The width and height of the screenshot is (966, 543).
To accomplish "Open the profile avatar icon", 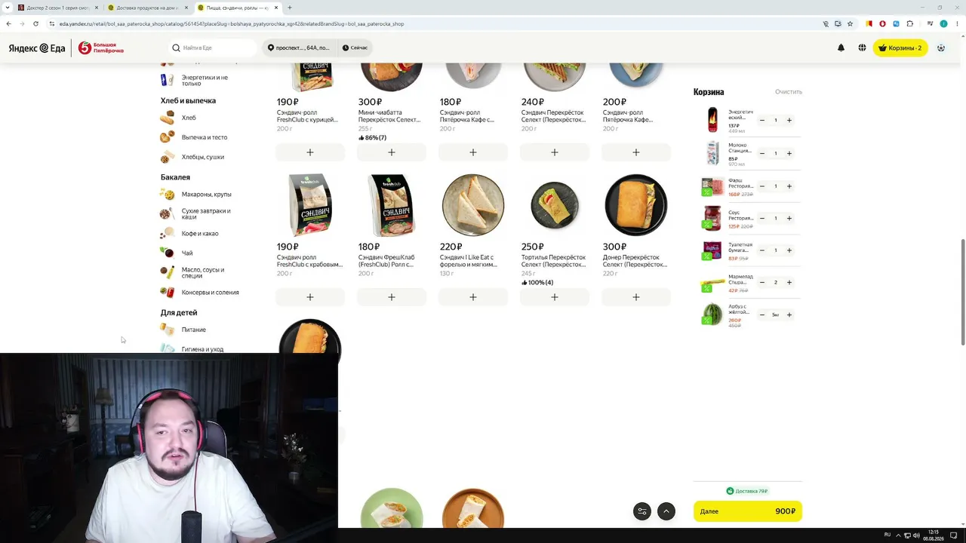I will click(x=941, y=48).
